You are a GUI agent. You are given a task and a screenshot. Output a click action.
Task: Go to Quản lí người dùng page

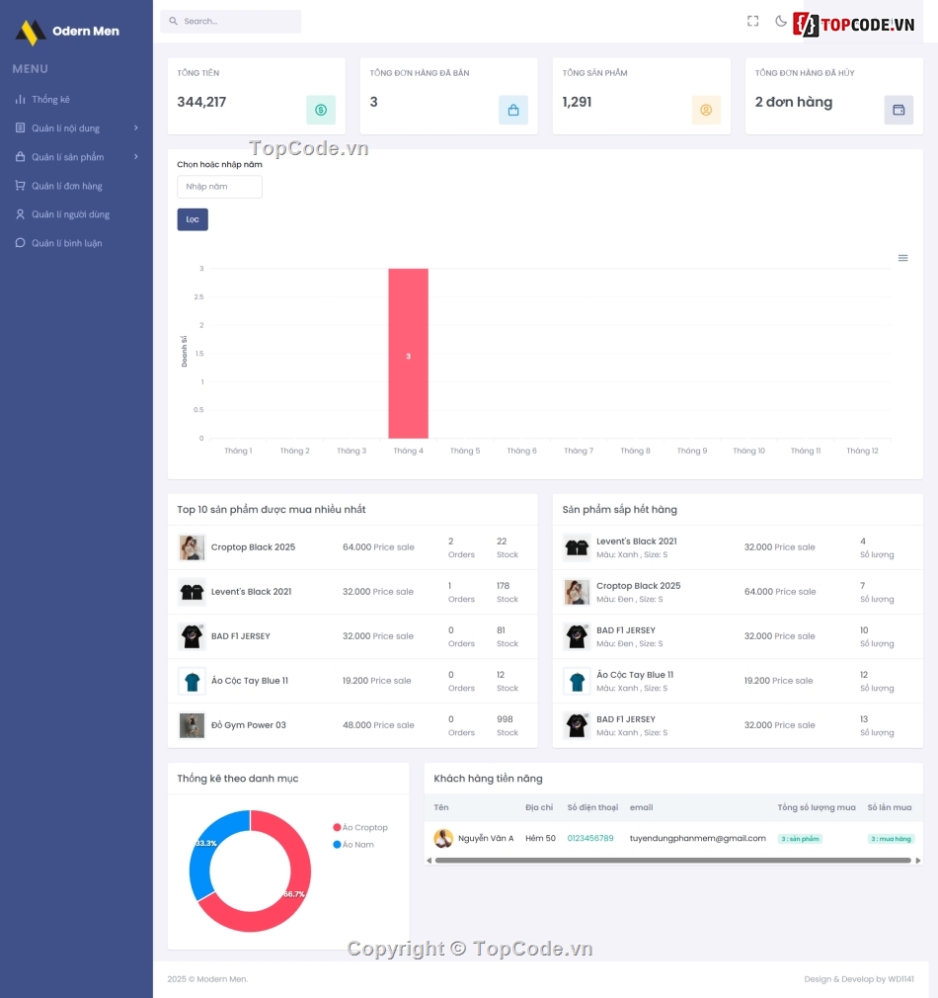(70, 214)
